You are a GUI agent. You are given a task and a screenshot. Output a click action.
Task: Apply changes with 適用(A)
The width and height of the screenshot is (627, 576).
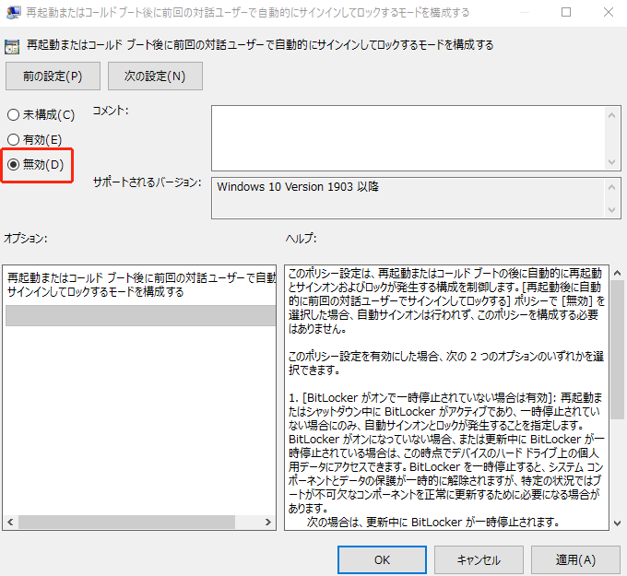click(x=575, y=559)
